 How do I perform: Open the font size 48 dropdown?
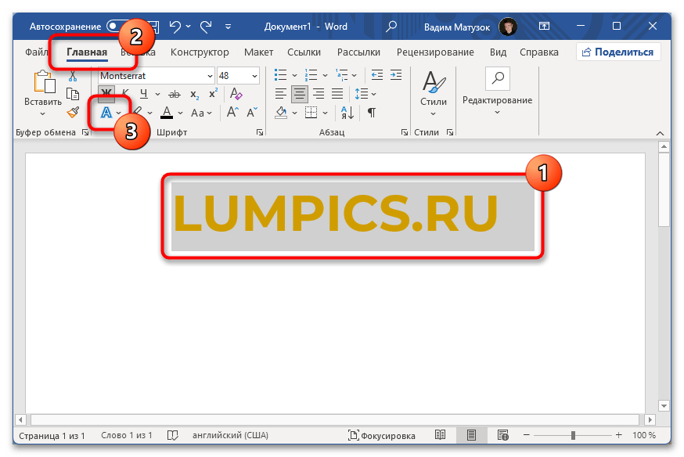tap(254, 76)
